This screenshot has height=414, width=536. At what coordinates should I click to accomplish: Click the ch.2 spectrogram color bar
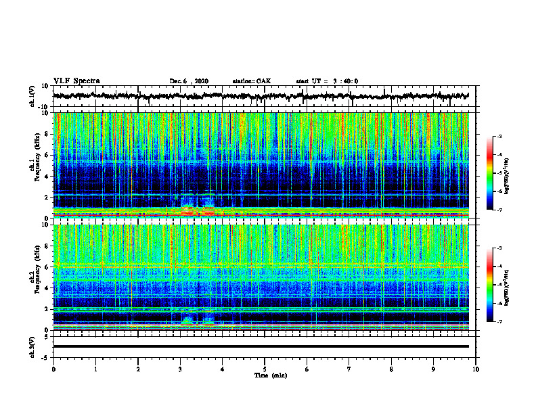pos(489,285)
